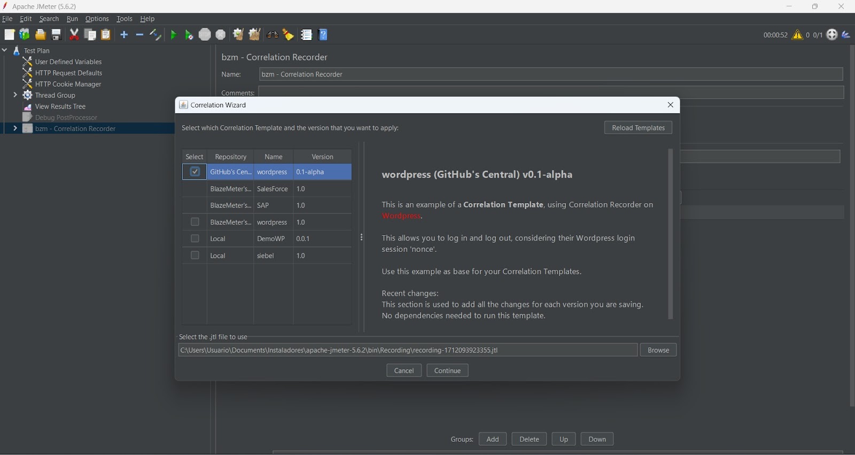Click the Reload Templates button
The image size is (855, 455).
pyautogui.click(x=638, y=128)
